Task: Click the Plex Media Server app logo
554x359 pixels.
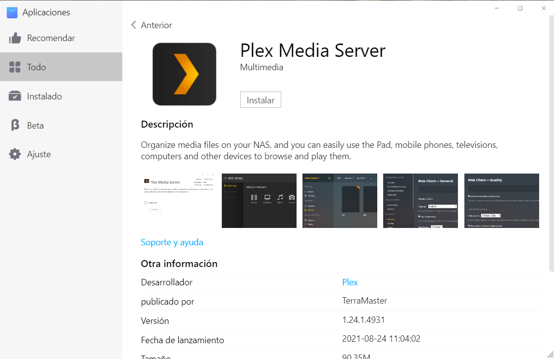Action: [185, 74]
